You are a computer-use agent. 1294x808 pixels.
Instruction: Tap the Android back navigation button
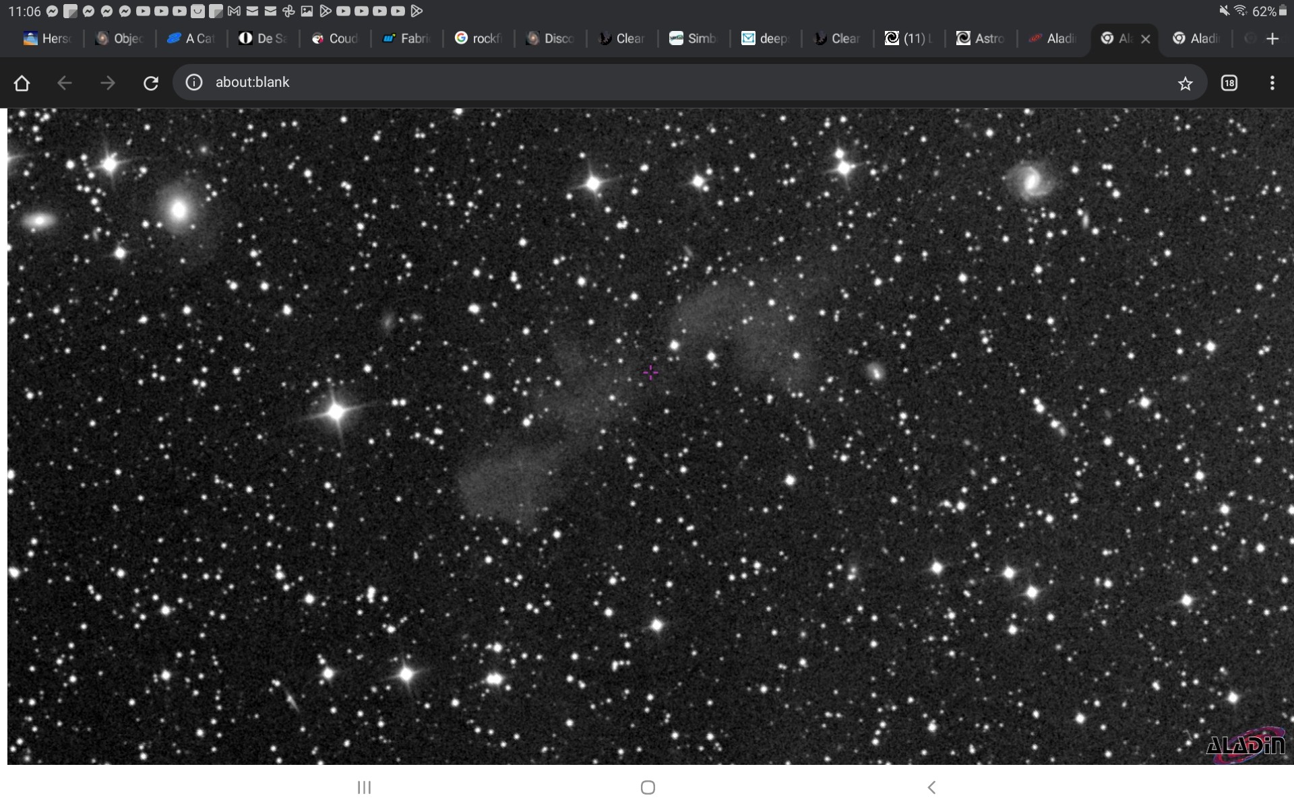pyautogui.click(x=931, y=787)
